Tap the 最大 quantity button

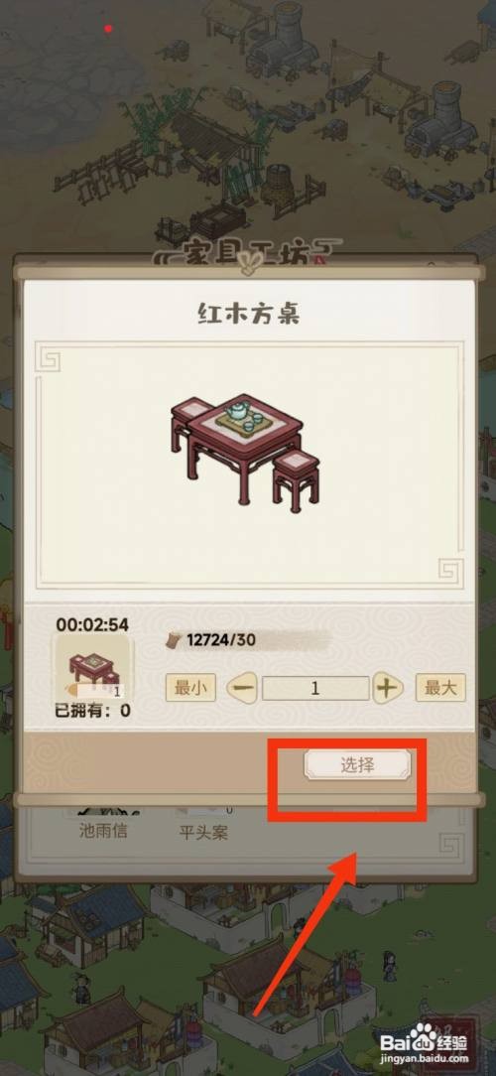tap(440, 688)
